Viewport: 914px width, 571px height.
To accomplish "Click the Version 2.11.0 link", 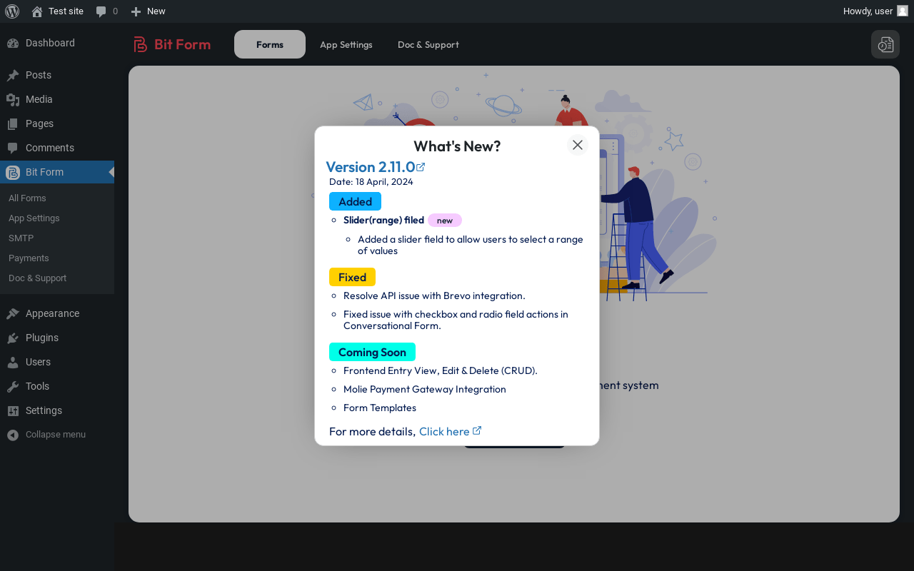I will coord(371,167).
